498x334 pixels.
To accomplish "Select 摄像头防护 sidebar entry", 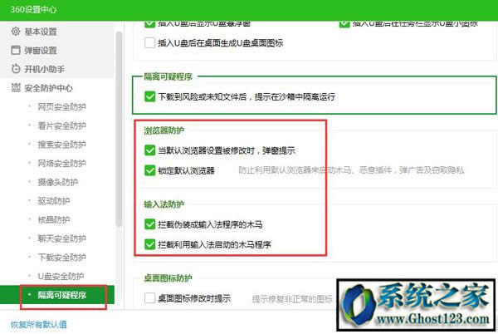I will (x=58, y=182).
